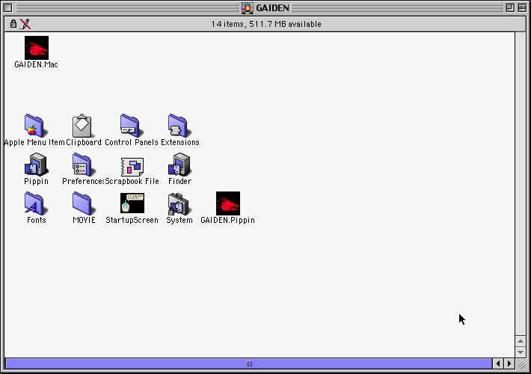Click the "GAIDEN.Pippin" file name label

pyautogui.click(x=227, y=220)
